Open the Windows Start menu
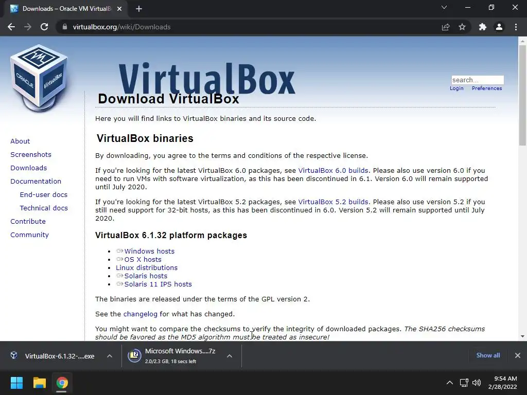The width and height of the screenshot is (527, 395). point(16,383)
